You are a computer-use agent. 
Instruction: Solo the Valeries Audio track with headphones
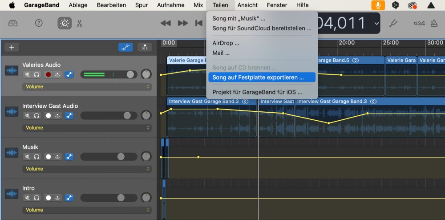(36, 75)
